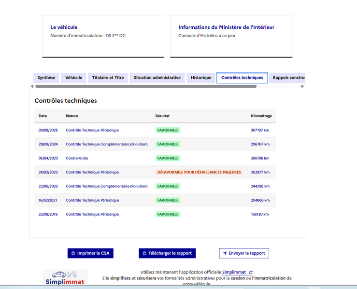Click the Envoyer le rapport button
This screenshot has height=289, width=357.
coord(244,253)
